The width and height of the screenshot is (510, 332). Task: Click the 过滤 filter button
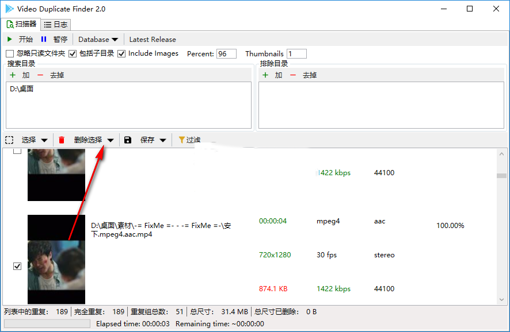[189, 140]
